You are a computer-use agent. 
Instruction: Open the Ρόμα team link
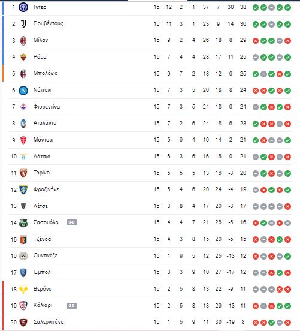point(40,57)
